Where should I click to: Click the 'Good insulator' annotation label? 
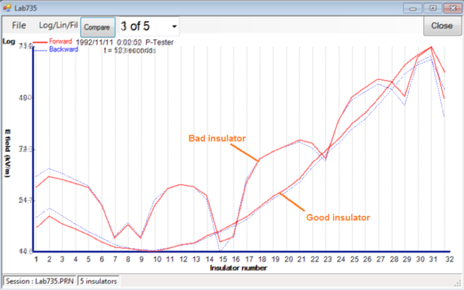tap(338, 217)
